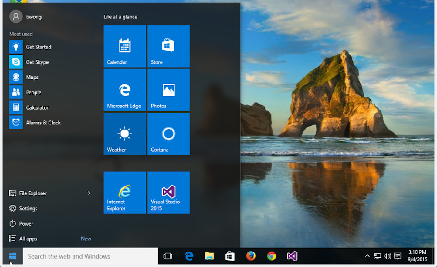The width and height of the screenshot is (437, 267).
Task: Open the Action Center notifications icon
Action: (398, 256)
